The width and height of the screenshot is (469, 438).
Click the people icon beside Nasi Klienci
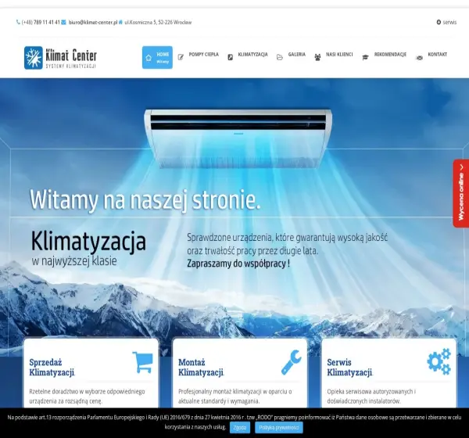tap(317, 57)
